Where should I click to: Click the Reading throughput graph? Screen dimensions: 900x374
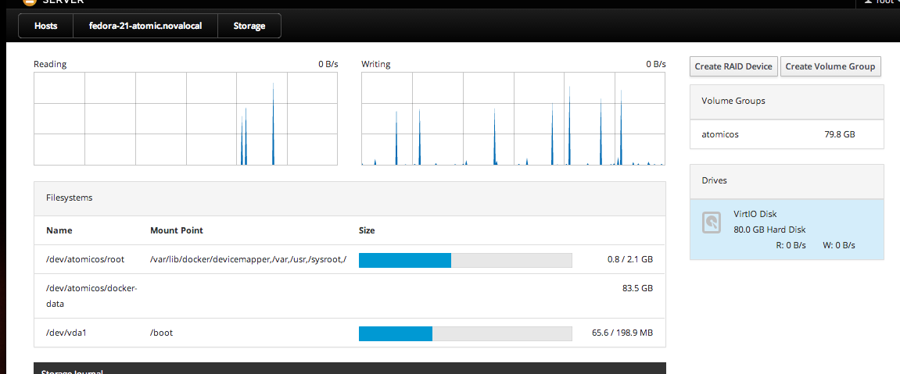185,119
